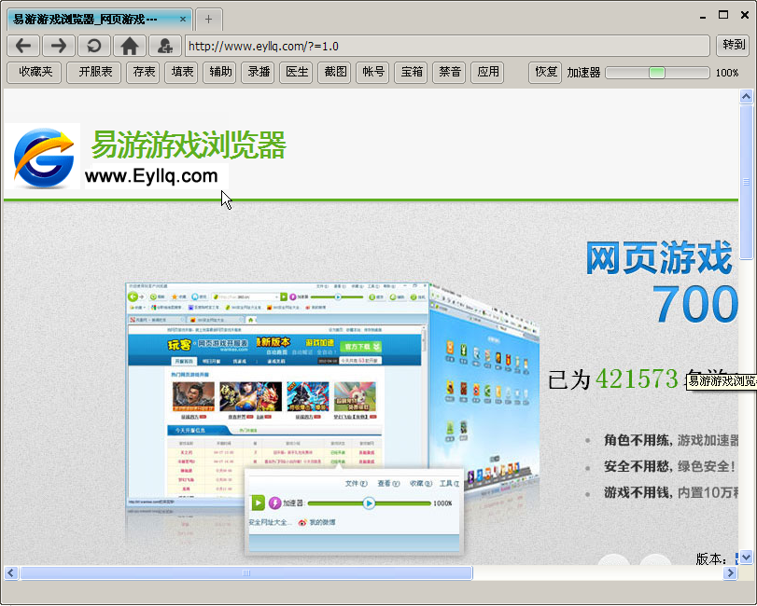Click the 加速器 speed slider handle
This screenshot has width=757, height=606.
click(x=657, y=73)
